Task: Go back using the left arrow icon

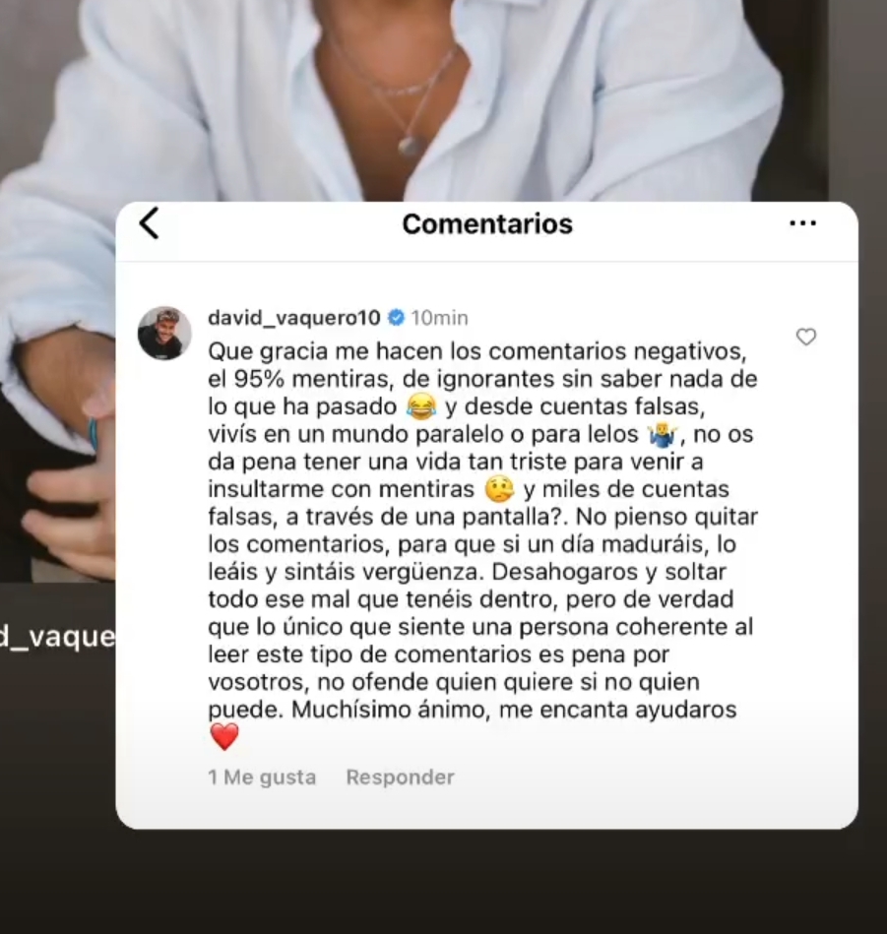Action: pyautogui.click(x=149, y=223)
